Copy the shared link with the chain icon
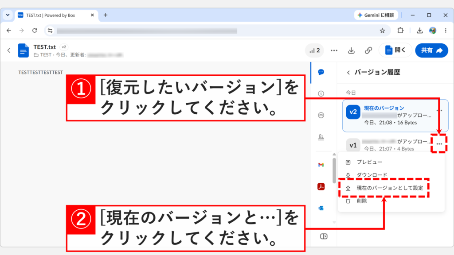 tap(368, 50)
